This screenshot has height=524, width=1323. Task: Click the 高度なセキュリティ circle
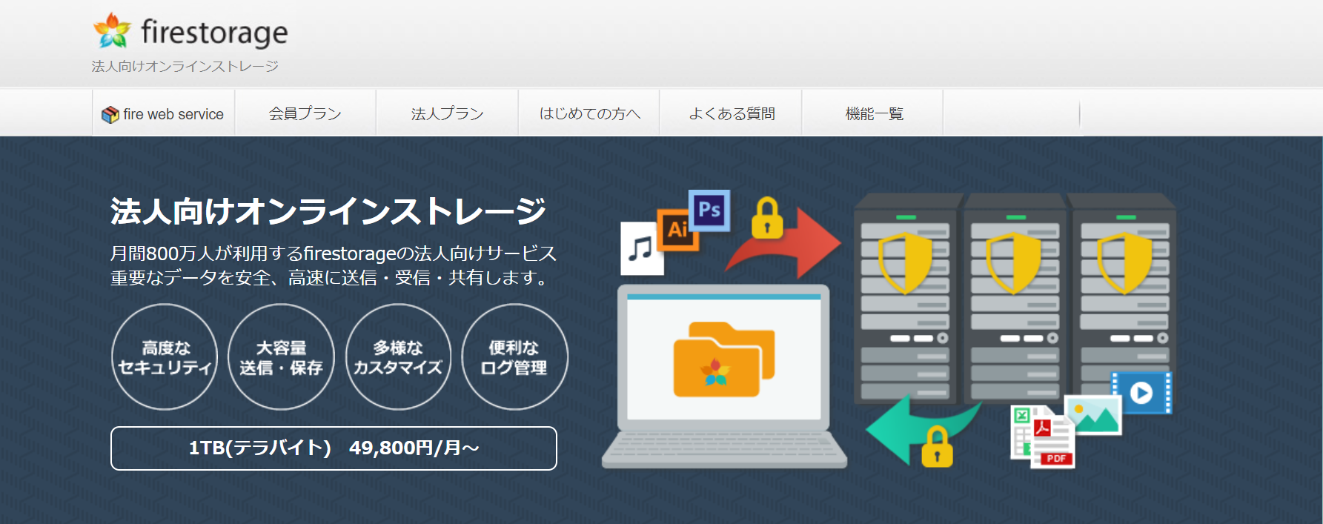pyautogui.click(x=165, y=357)
